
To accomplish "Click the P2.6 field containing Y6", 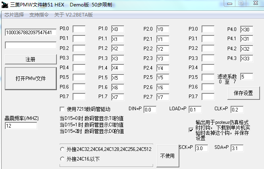I will (163, 87).
